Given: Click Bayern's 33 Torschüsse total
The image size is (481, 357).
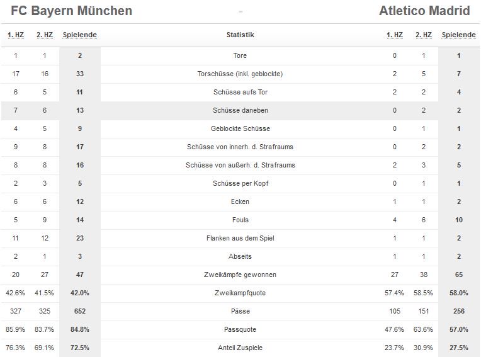Looking at the screenshot, I should click(x=80, y=74).
